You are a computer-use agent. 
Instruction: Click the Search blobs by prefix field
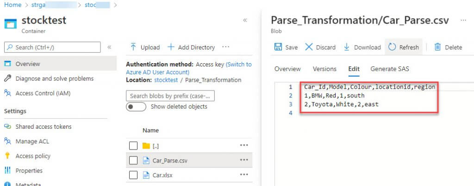point(170,96)
